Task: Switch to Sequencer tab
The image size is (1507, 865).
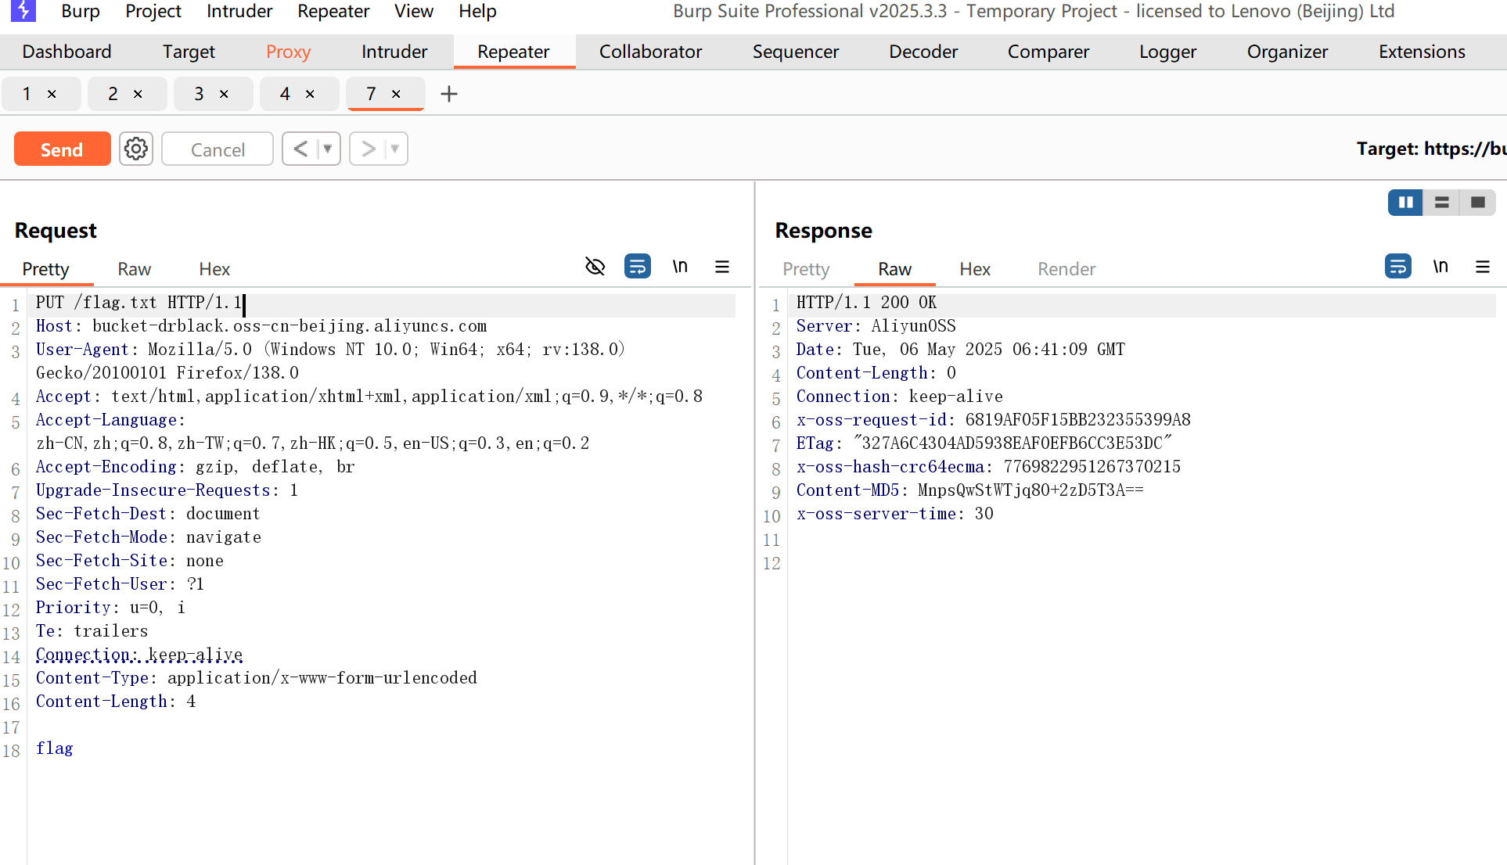Action: click(x=796, y=52)
